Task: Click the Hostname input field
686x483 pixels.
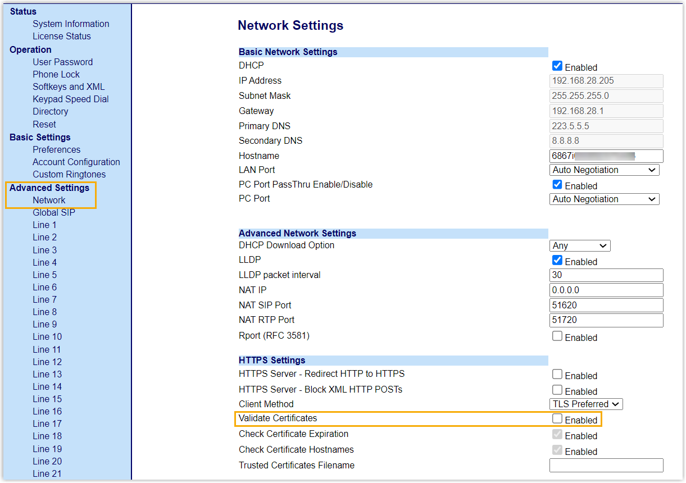Action: [606, 156]
